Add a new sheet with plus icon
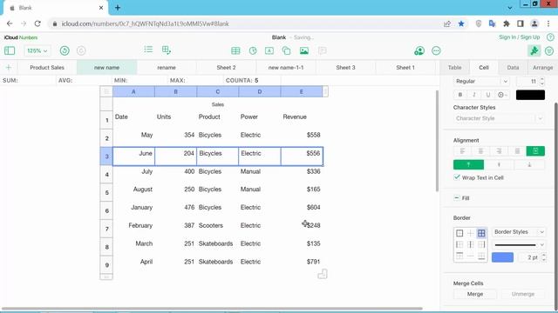Screen dimensions: 558x313 click(x=9, y=68)
